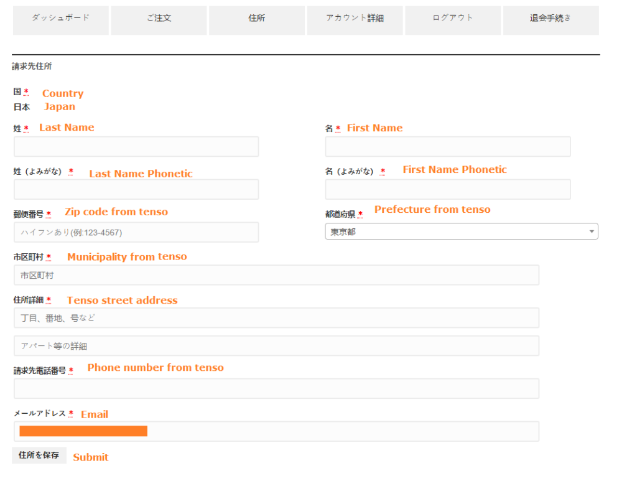Switch to the 住所 address tab
Image resolution: width=637 pixels, height=481 pixels.
click(256, 18)
